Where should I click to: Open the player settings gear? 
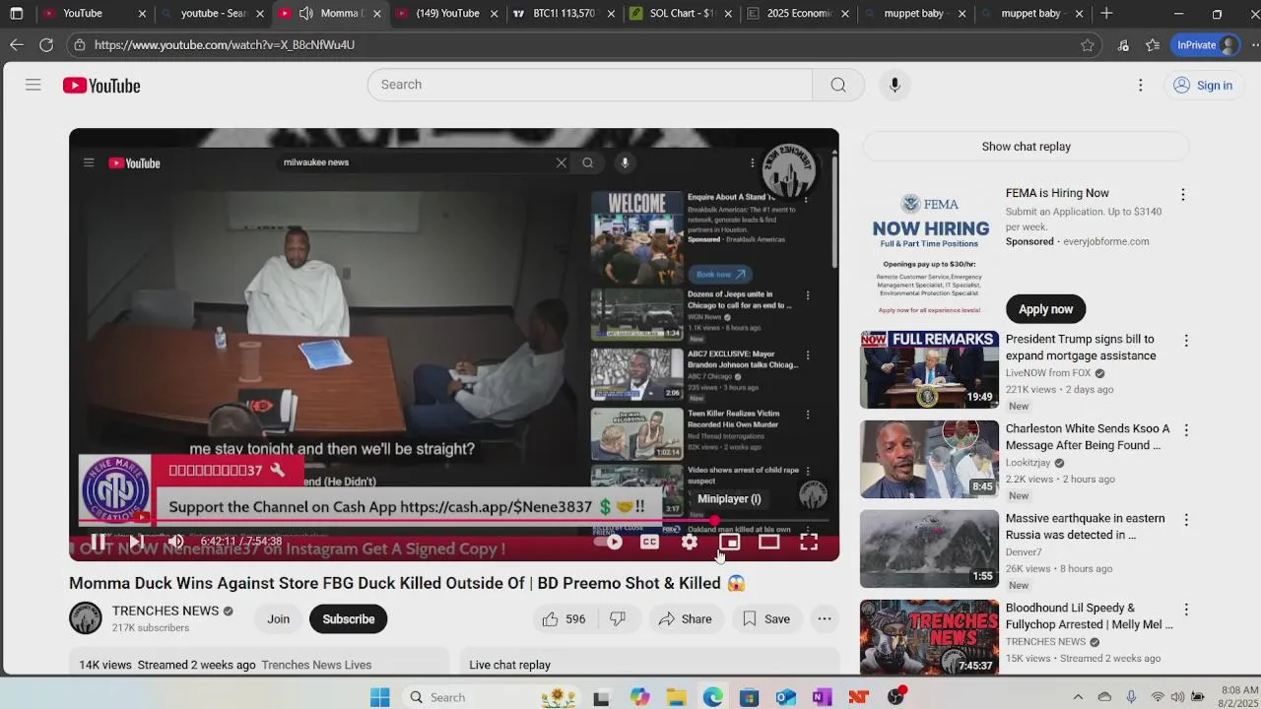pyautogui.click(x=690, y=542)
